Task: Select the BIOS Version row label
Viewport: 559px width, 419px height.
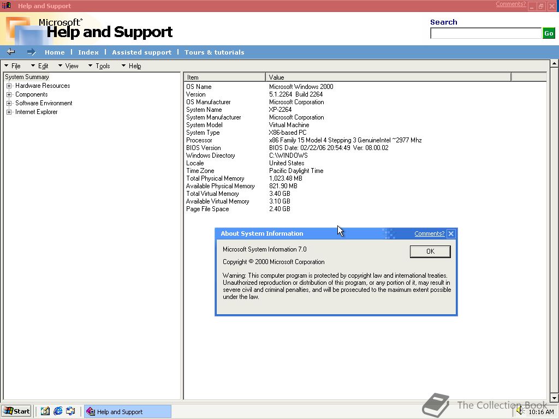Action: pos(203,148)
